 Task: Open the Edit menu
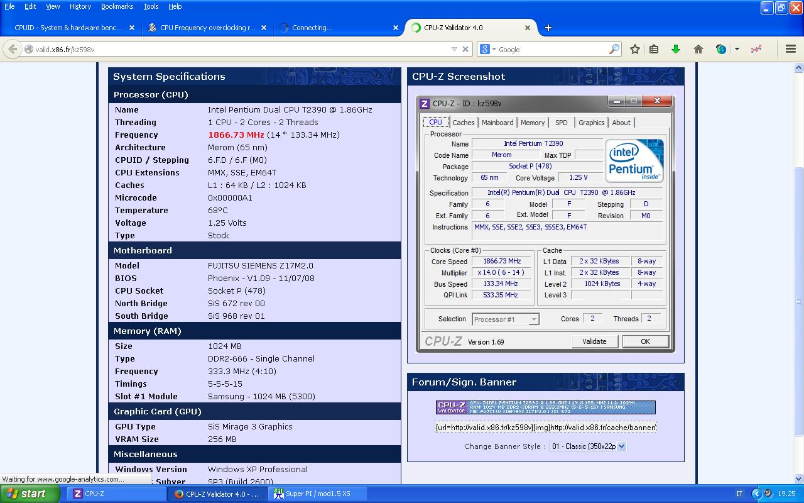(x=30, y=6)
